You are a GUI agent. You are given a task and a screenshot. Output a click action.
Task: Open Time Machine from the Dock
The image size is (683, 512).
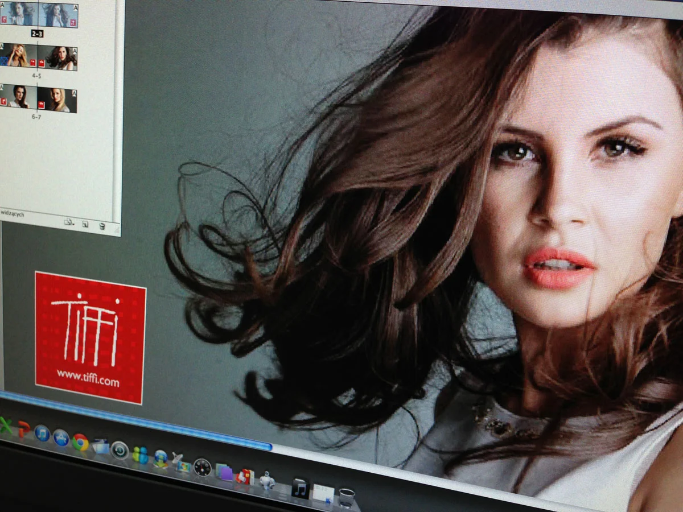point(120,451)
